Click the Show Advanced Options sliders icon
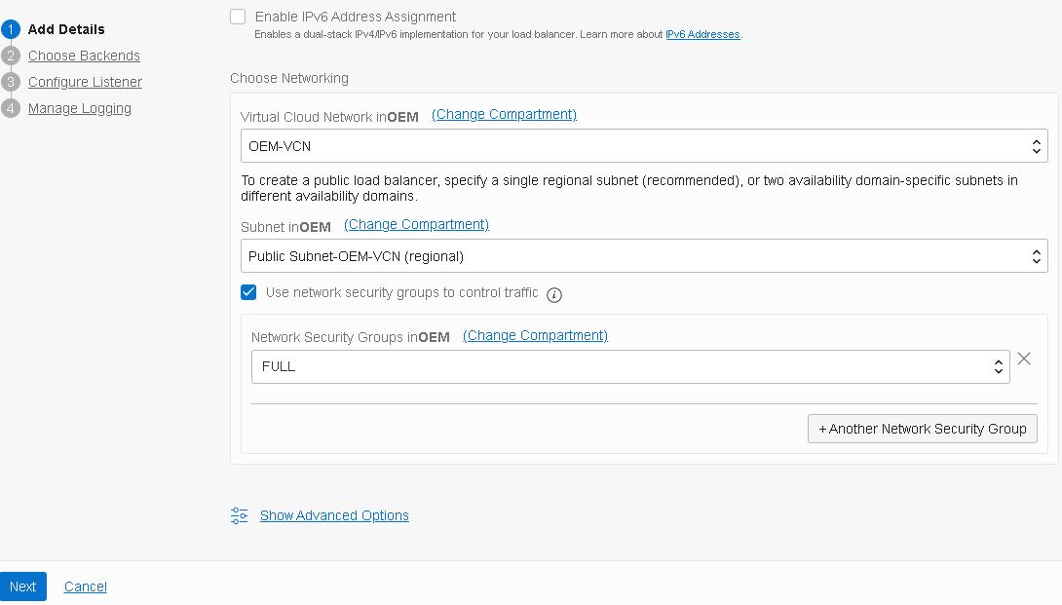Screen dimensions: 1062x605 [239, 515]
